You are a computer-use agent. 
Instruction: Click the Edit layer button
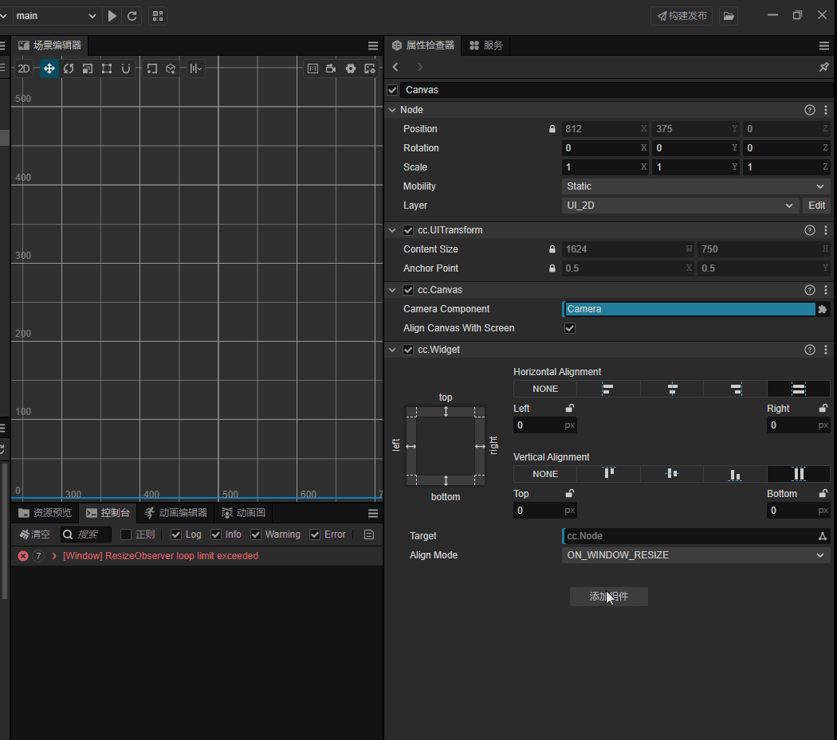(x=816, y=206)
